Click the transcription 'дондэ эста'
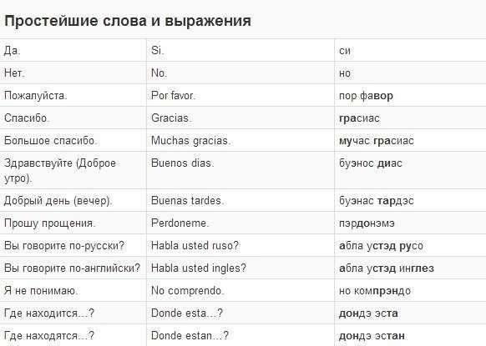This screenshot has width=486, height=346. [x=368, y=313]
